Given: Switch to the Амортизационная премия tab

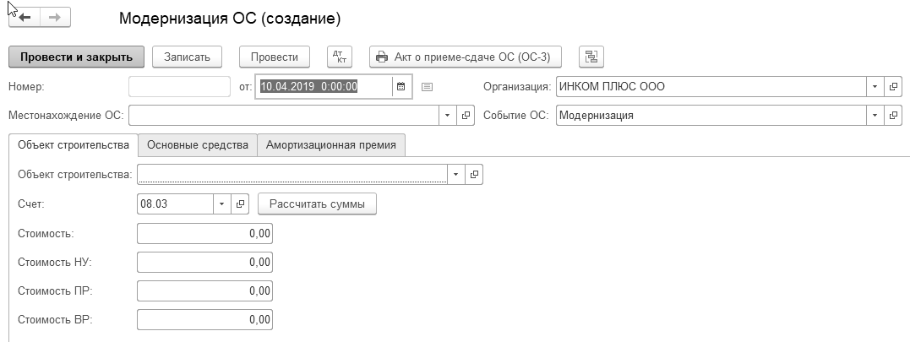Looking at the screenshot, I should 331,145.
